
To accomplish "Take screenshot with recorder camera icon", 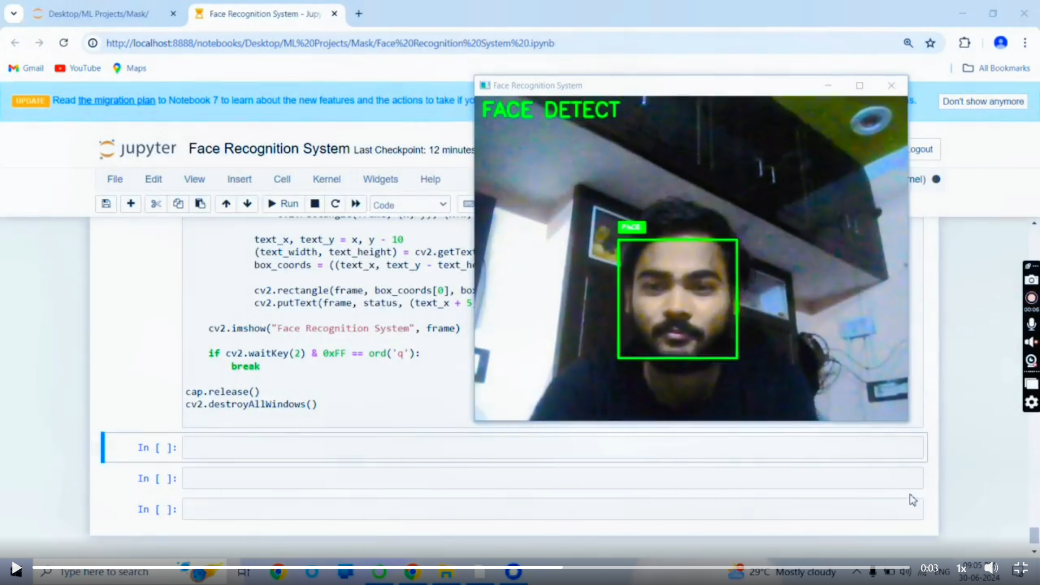I will click(x=1031, y=279).
